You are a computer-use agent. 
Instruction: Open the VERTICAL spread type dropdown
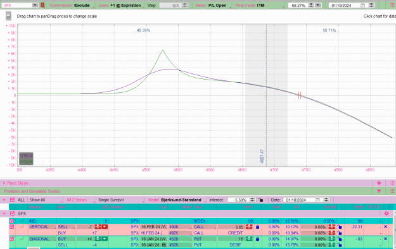42,227
